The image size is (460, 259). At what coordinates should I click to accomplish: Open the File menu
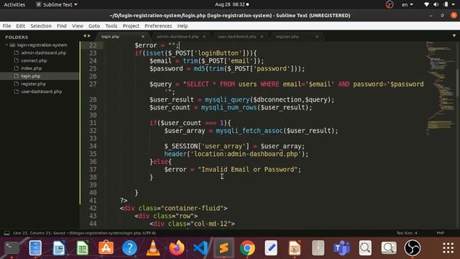(6, 26)
